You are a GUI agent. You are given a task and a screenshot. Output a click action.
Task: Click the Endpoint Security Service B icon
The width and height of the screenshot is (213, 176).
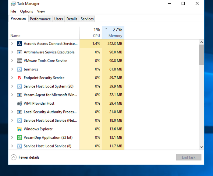coord(20,78)
